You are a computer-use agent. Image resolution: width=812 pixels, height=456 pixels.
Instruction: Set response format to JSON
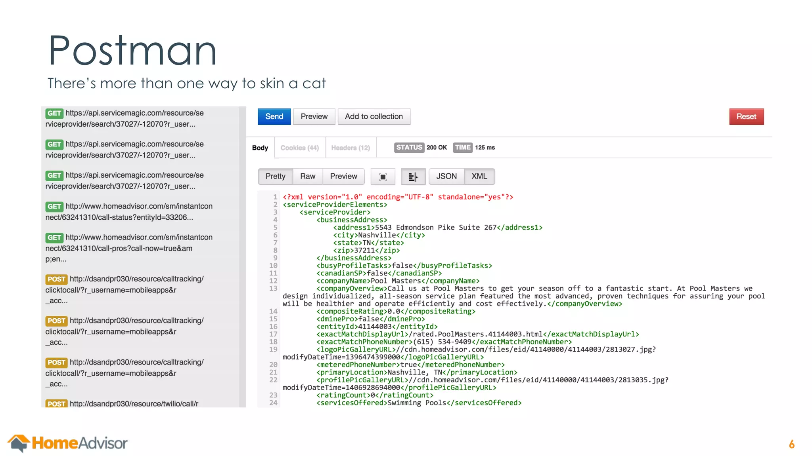click(446, 177)
